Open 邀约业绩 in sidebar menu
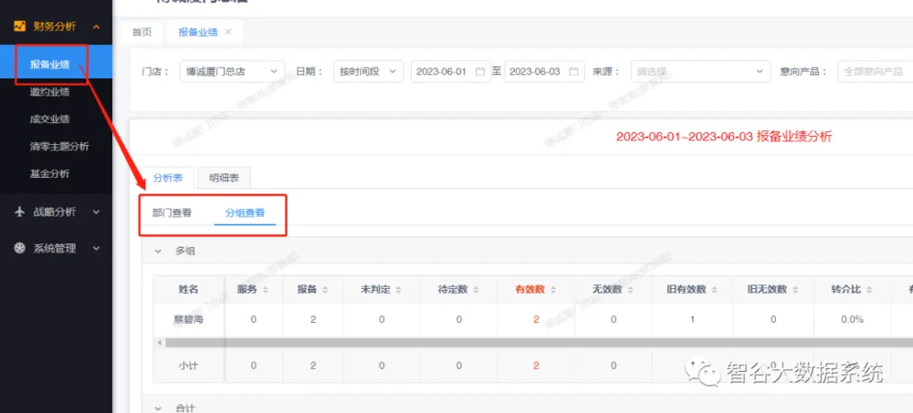 [49, 92]
